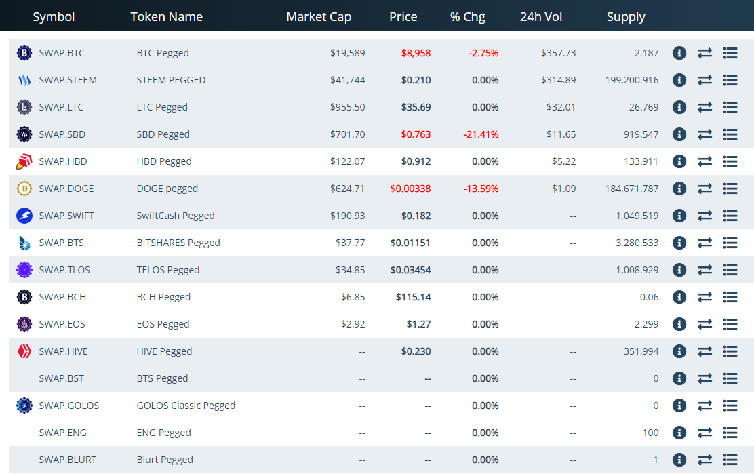Click the TELOS Pegged token name
Screen dimensions: 754x474
tap(168, 270)
